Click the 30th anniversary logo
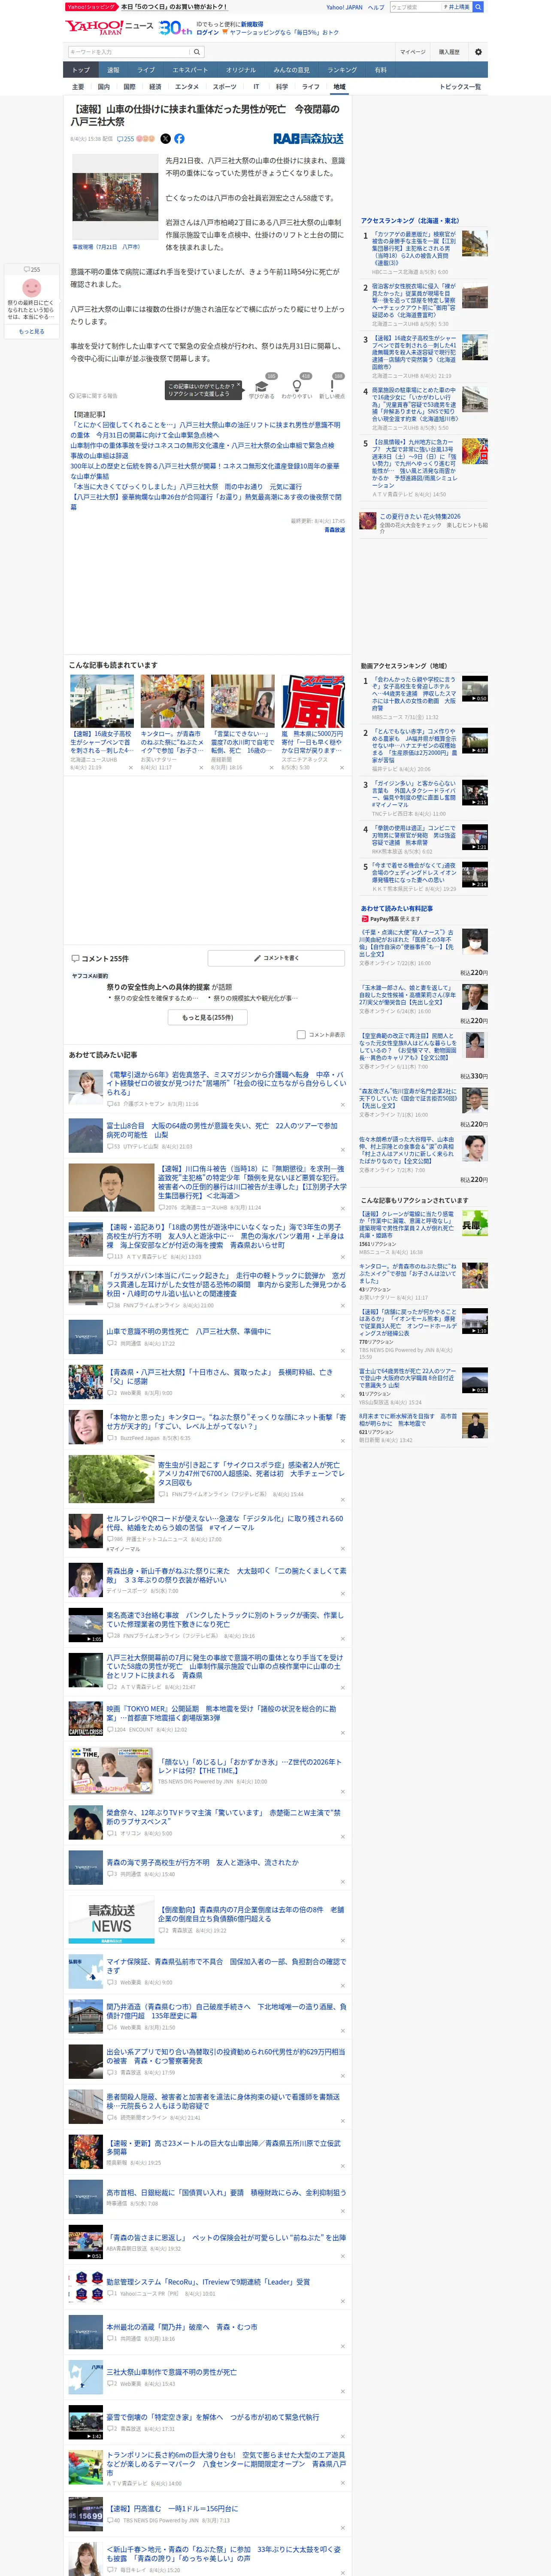This screenshot has height=2576, width=551. (x=175, y=28)
